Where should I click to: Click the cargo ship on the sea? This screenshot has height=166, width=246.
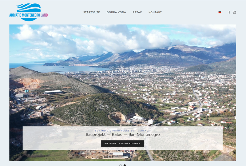pyautogui.click(x=61, y=67)
